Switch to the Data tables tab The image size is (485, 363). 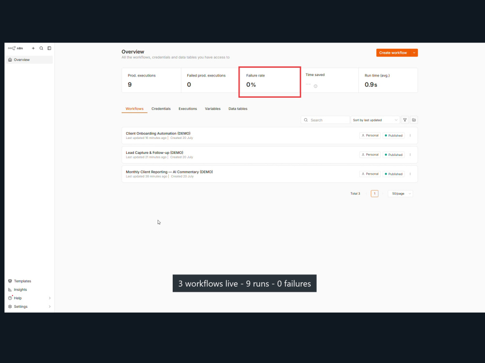coord(238,108)
